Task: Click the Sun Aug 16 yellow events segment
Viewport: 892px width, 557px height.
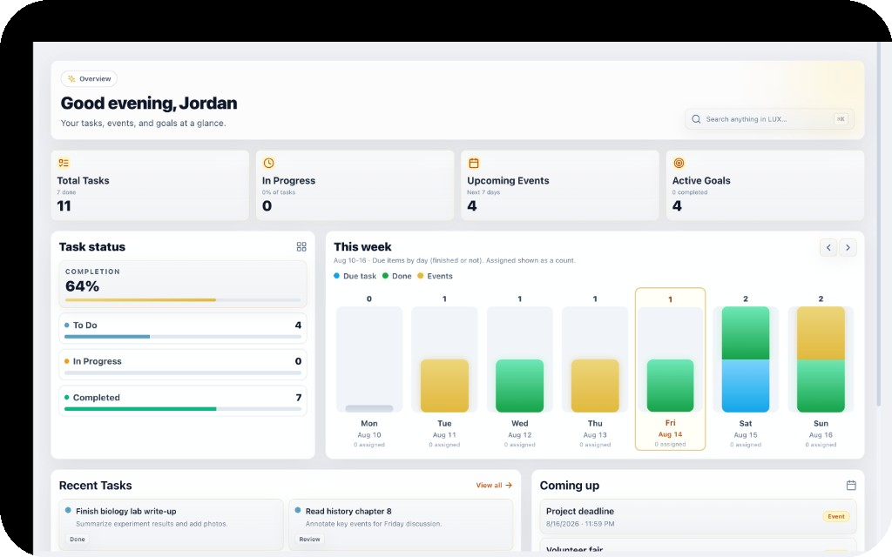Action: click(821, 333)
